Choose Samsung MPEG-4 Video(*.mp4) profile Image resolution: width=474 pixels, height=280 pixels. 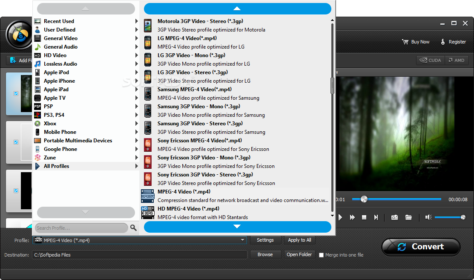[236, 94]
